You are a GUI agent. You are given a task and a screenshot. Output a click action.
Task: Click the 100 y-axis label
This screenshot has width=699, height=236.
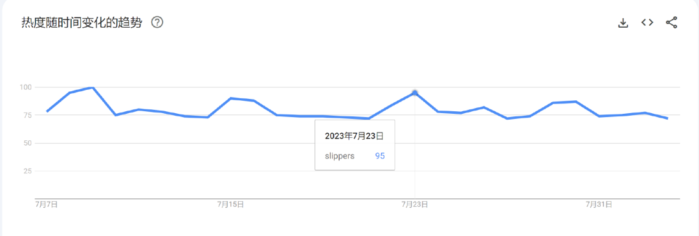point(25,87)
